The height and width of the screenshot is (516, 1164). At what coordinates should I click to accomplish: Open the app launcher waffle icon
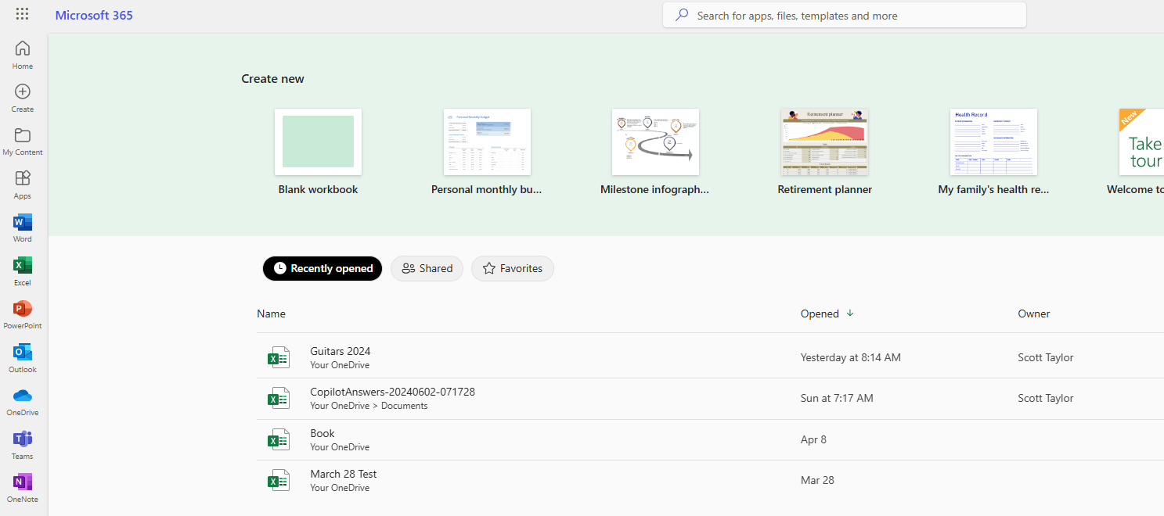tap(22, 14)
